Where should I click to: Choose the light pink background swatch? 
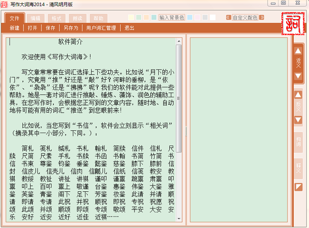coord(197,17)
